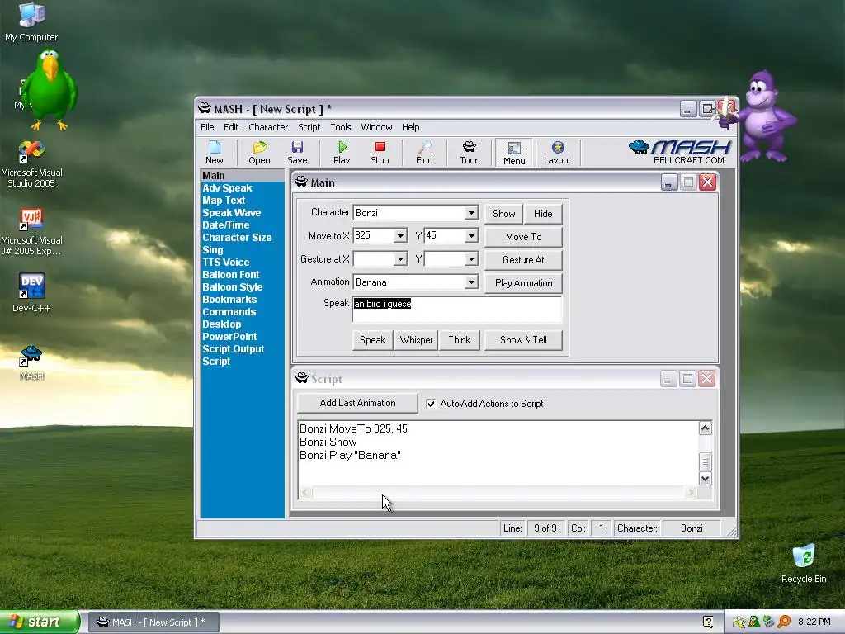This screenshot has height=634, width=845.
Task: Click the Script sub-window title icon
Action: 302,378
